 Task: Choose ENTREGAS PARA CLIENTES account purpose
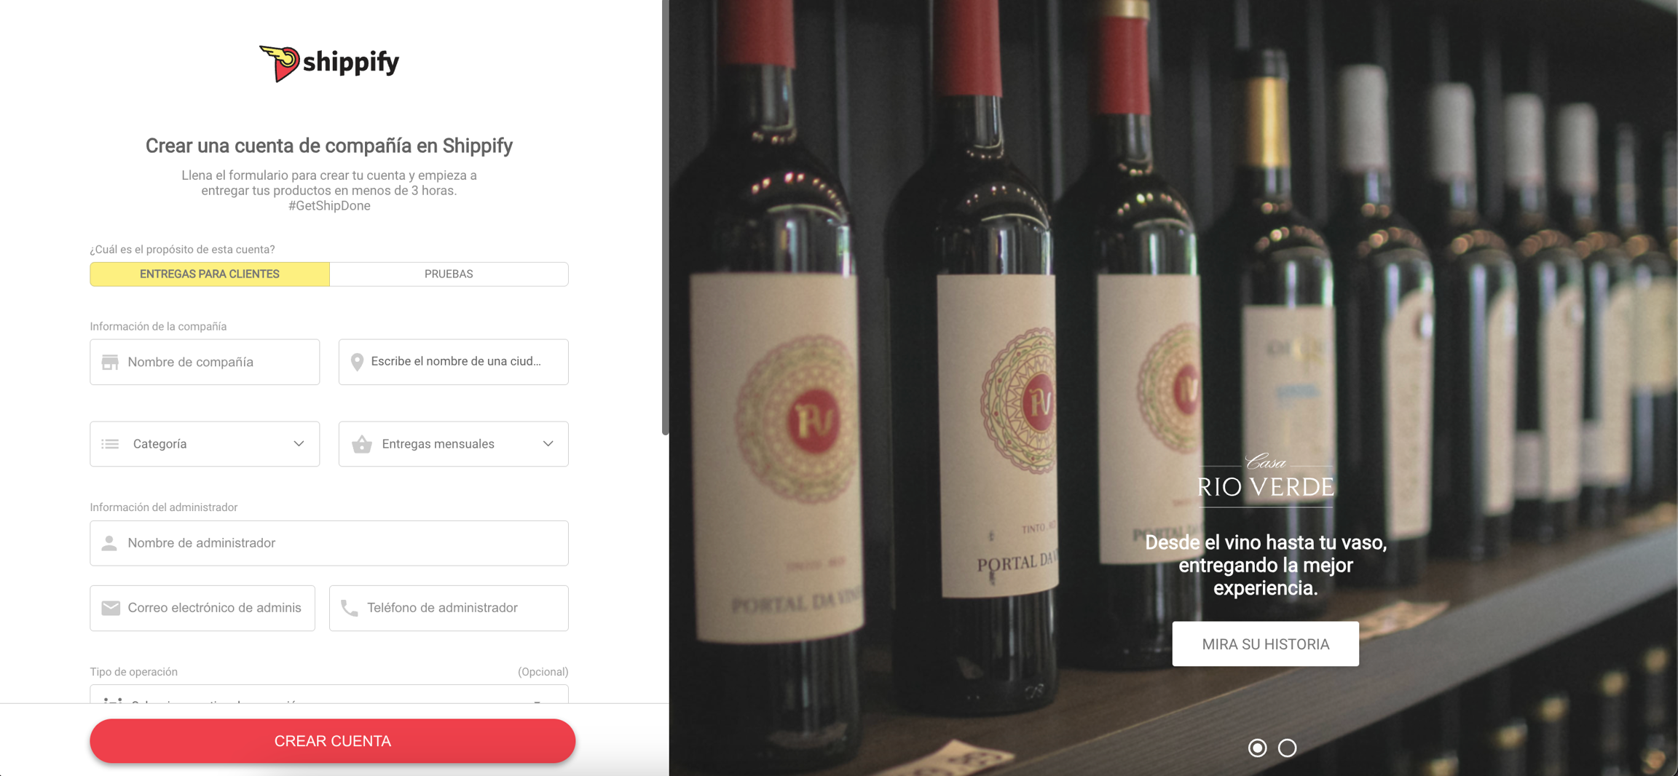click(210, 274)
